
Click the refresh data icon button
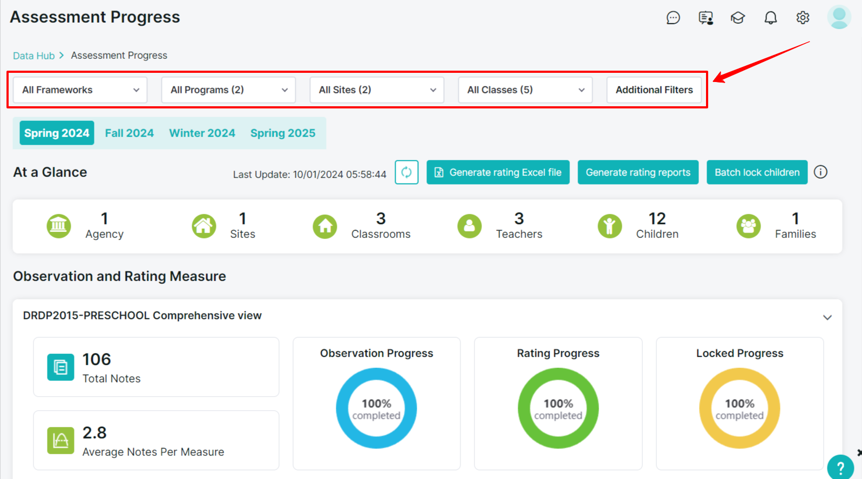pyautogui.click(x=406, y=172)
